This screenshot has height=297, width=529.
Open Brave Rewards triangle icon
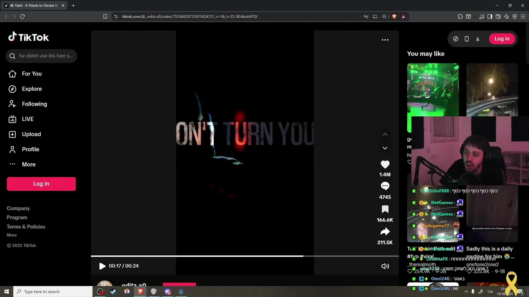403,16
